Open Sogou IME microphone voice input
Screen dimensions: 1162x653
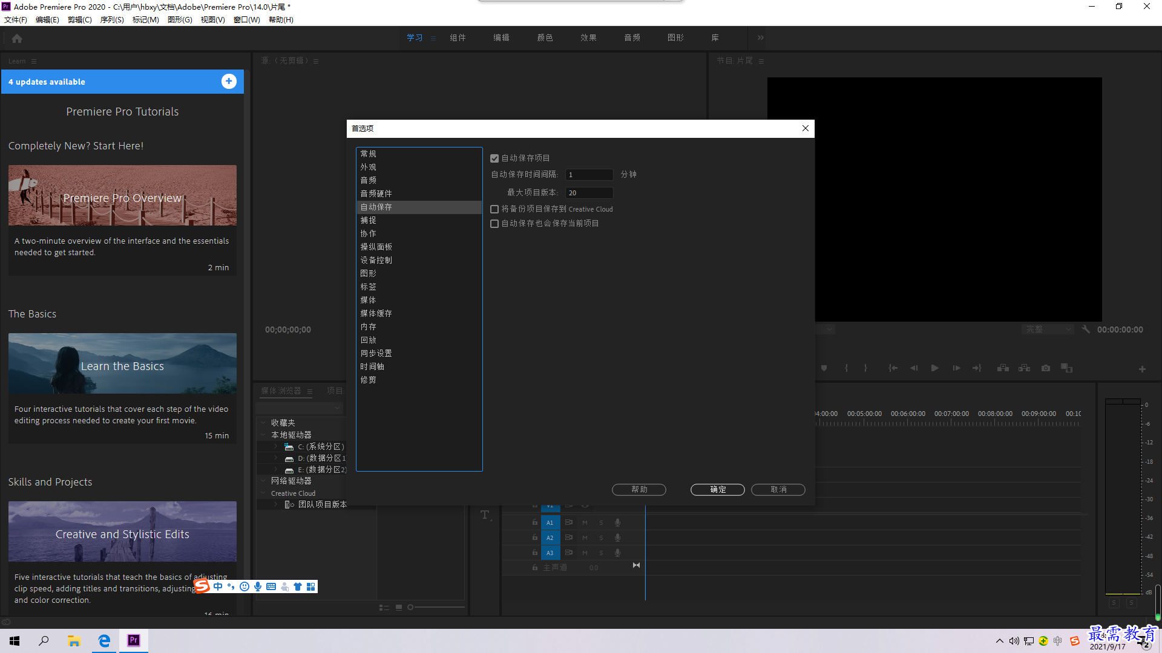[x=258, y=586]
